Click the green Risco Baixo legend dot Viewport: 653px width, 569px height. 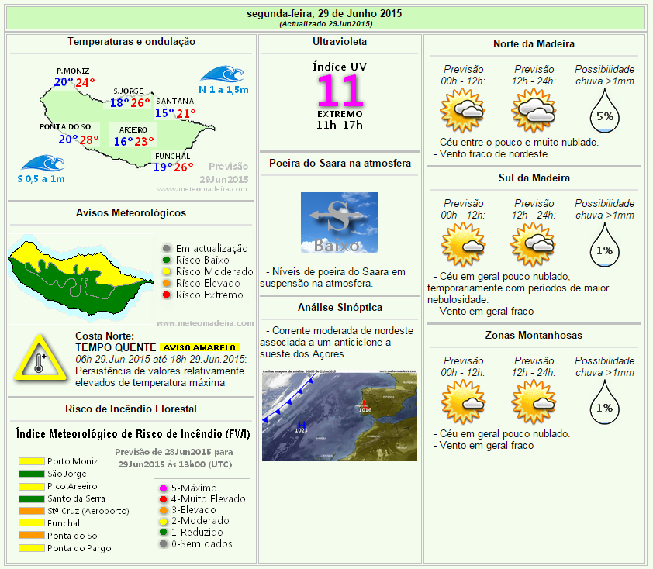167,260
